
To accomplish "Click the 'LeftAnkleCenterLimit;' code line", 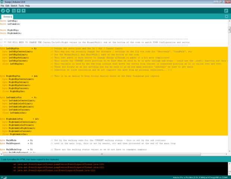I will [19, 100].
